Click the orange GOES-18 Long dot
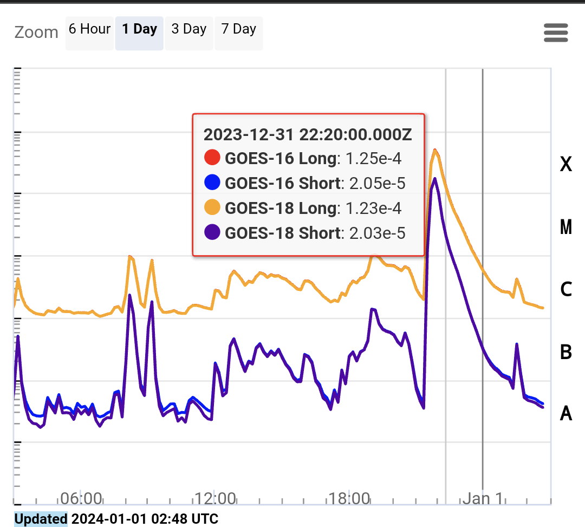The height and width of the screenshot is (527, 585). click(x=212, y=208)
